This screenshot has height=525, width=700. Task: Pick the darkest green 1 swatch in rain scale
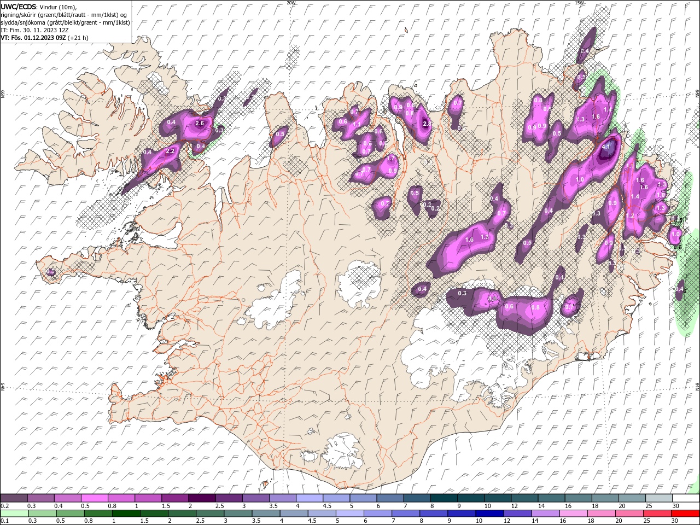click(x=126, y=514)
